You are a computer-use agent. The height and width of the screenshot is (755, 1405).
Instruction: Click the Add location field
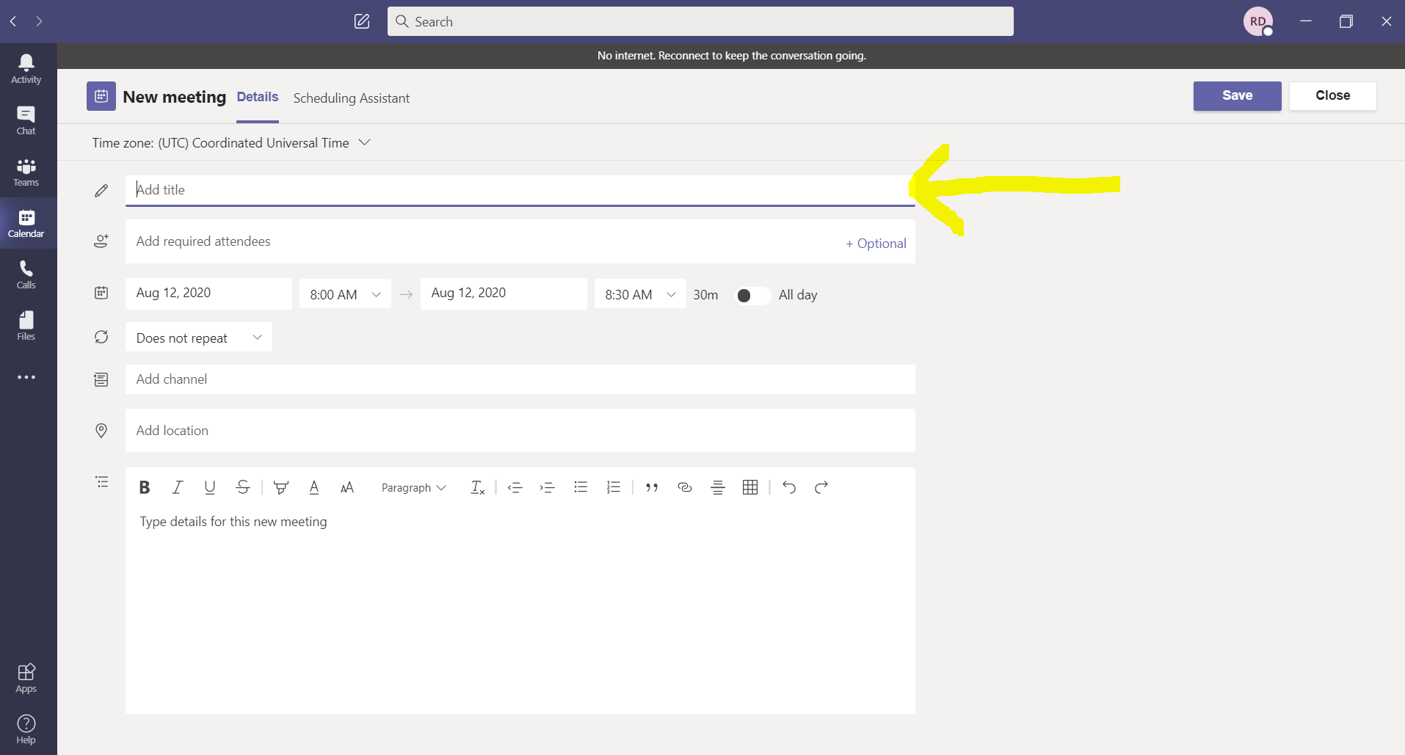pos(520,431)
